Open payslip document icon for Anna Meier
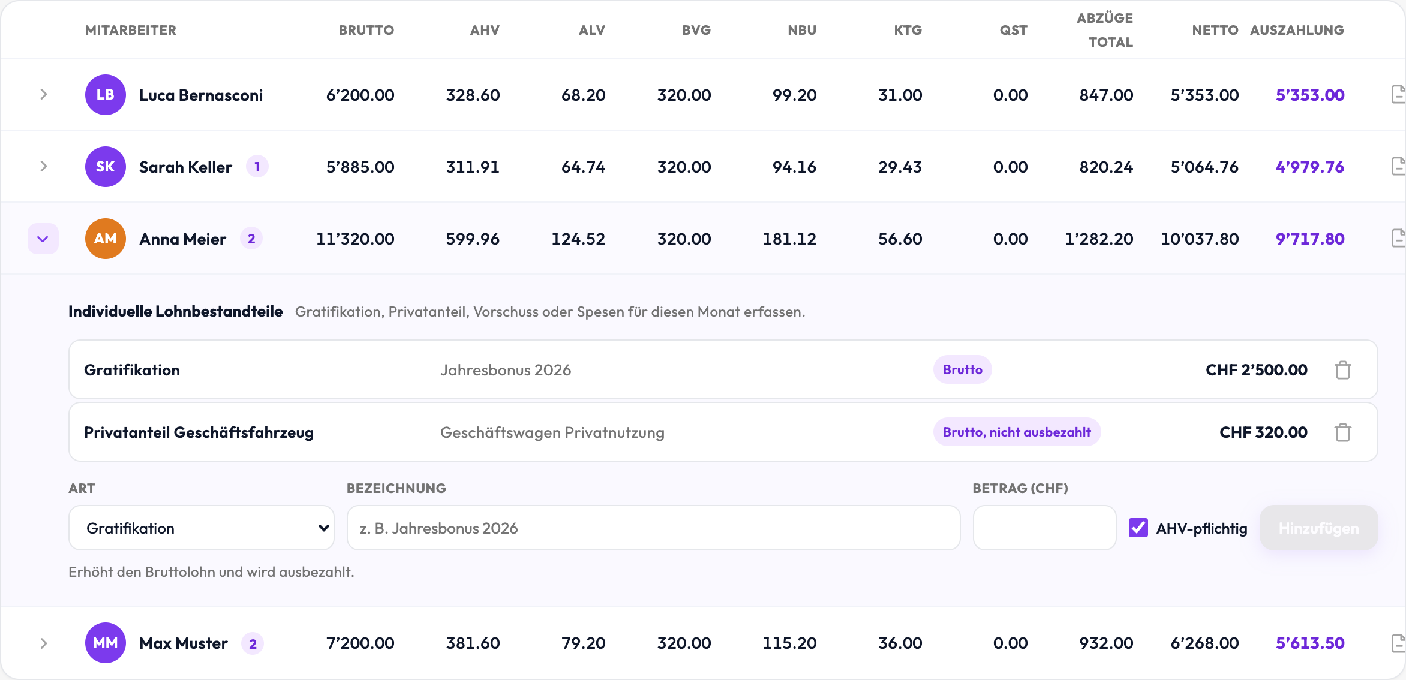 (x=1398, y=239)
